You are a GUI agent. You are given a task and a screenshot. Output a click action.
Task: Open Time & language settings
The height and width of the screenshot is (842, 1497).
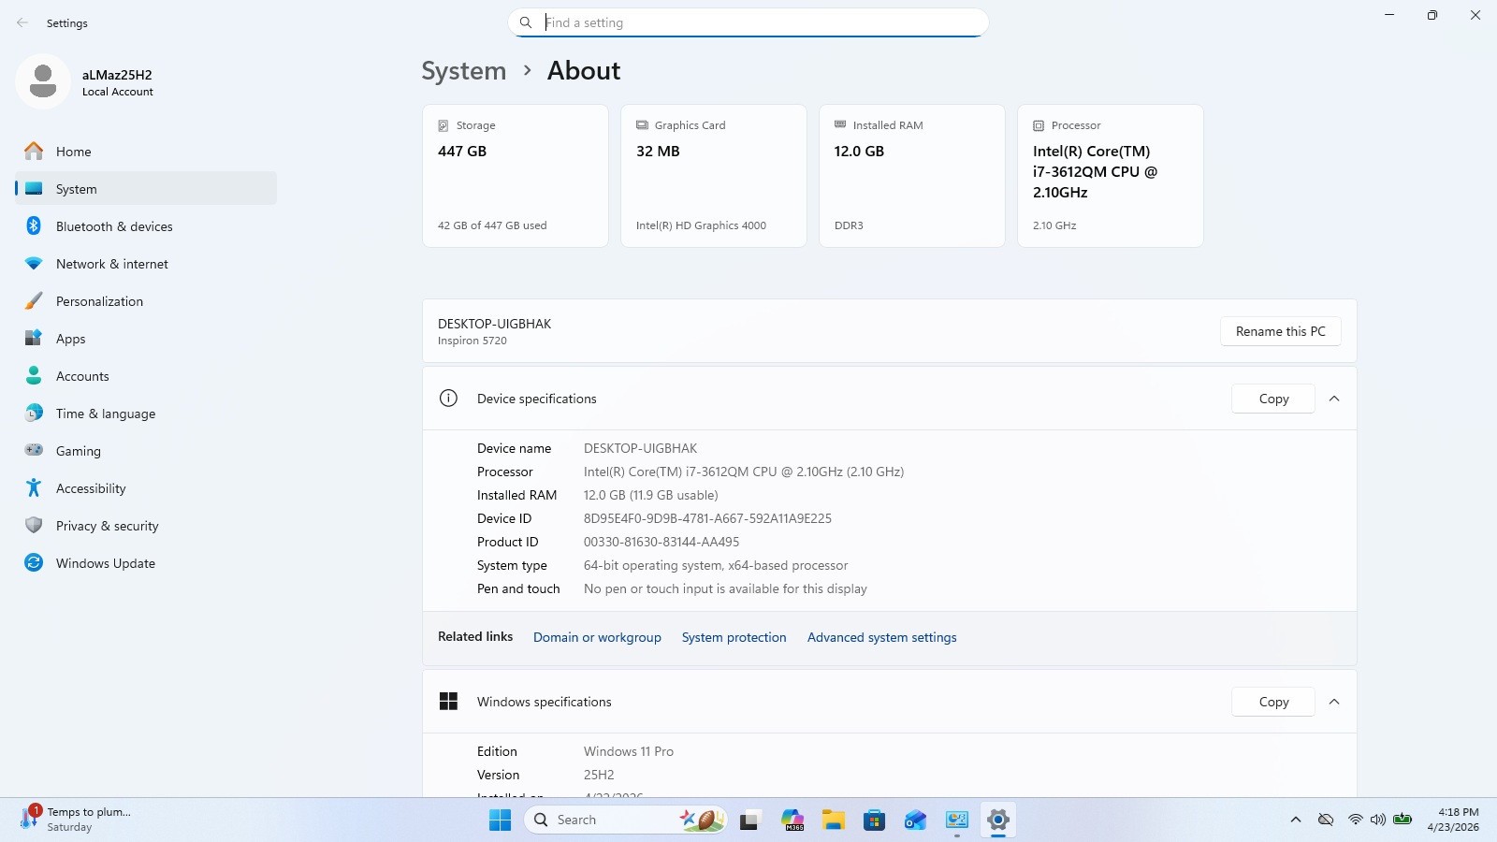coord(146,414)
